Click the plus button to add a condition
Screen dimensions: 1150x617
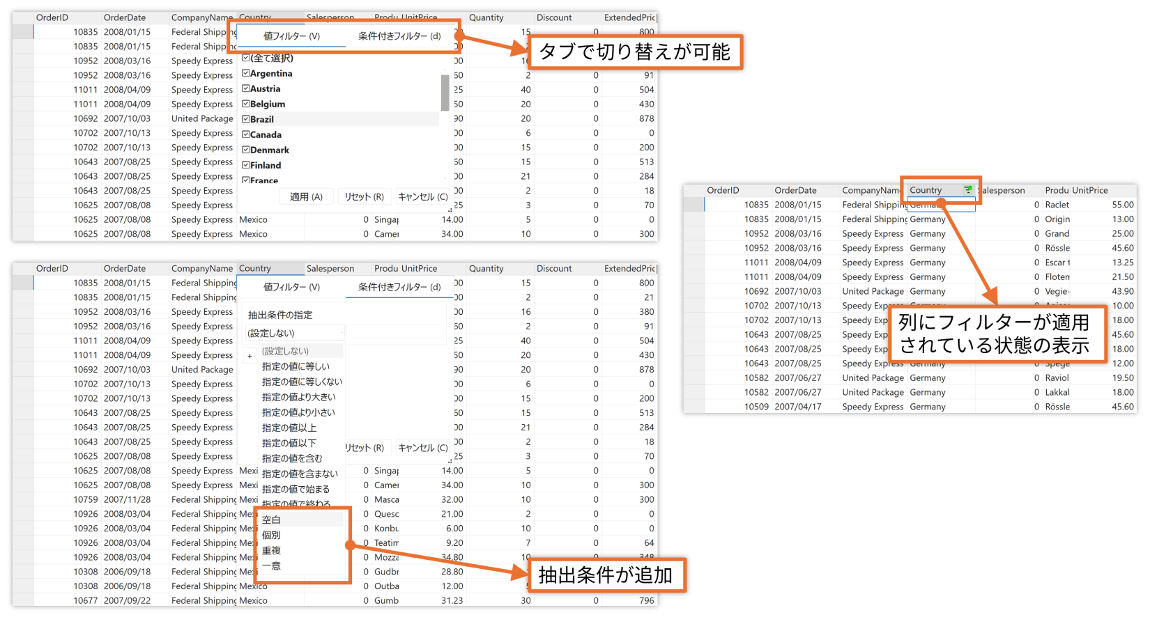[x=250, y=356]
